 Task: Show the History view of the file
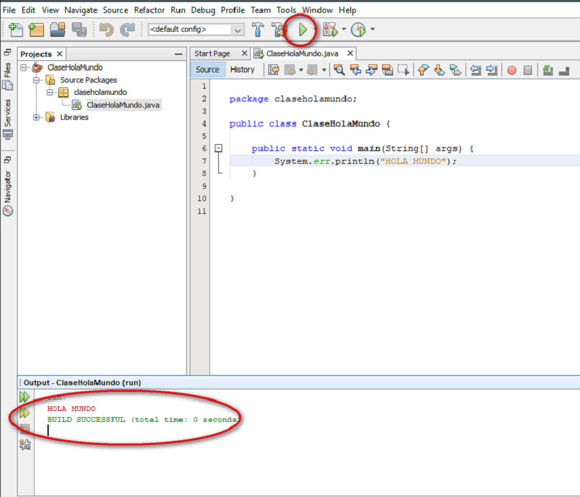(243, 69)
